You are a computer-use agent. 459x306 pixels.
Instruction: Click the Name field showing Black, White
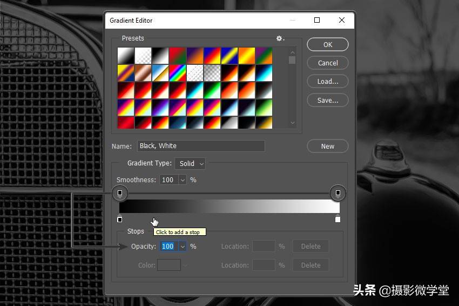[x=201, y=146]
